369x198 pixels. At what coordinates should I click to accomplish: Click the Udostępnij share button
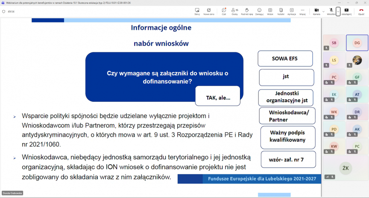tap(346, 11)
